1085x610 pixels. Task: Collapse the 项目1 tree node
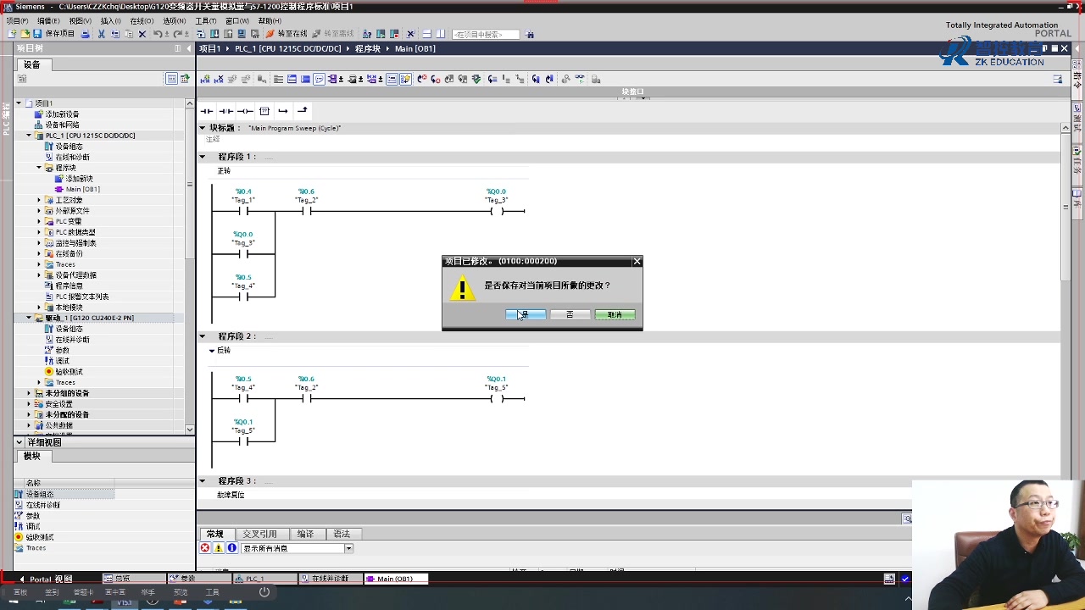click(x=18, y=103)
